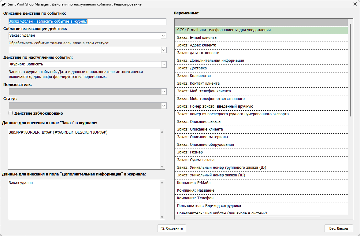The image size is (360, 236).
Task: Select variable 'Заказ: Уникальный номер группового заказа (ID)'
Action: click(261, 167)
